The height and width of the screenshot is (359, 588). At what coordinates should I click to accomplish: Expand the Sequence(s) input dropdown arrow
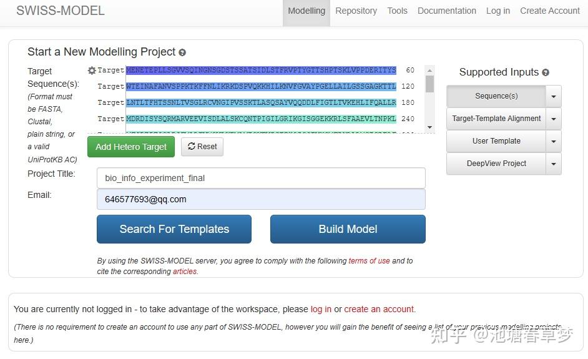[554, 96]
